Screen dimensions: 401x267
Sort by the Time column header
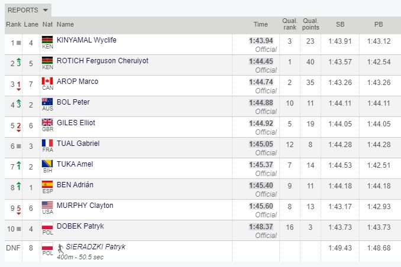pos(260,25)
